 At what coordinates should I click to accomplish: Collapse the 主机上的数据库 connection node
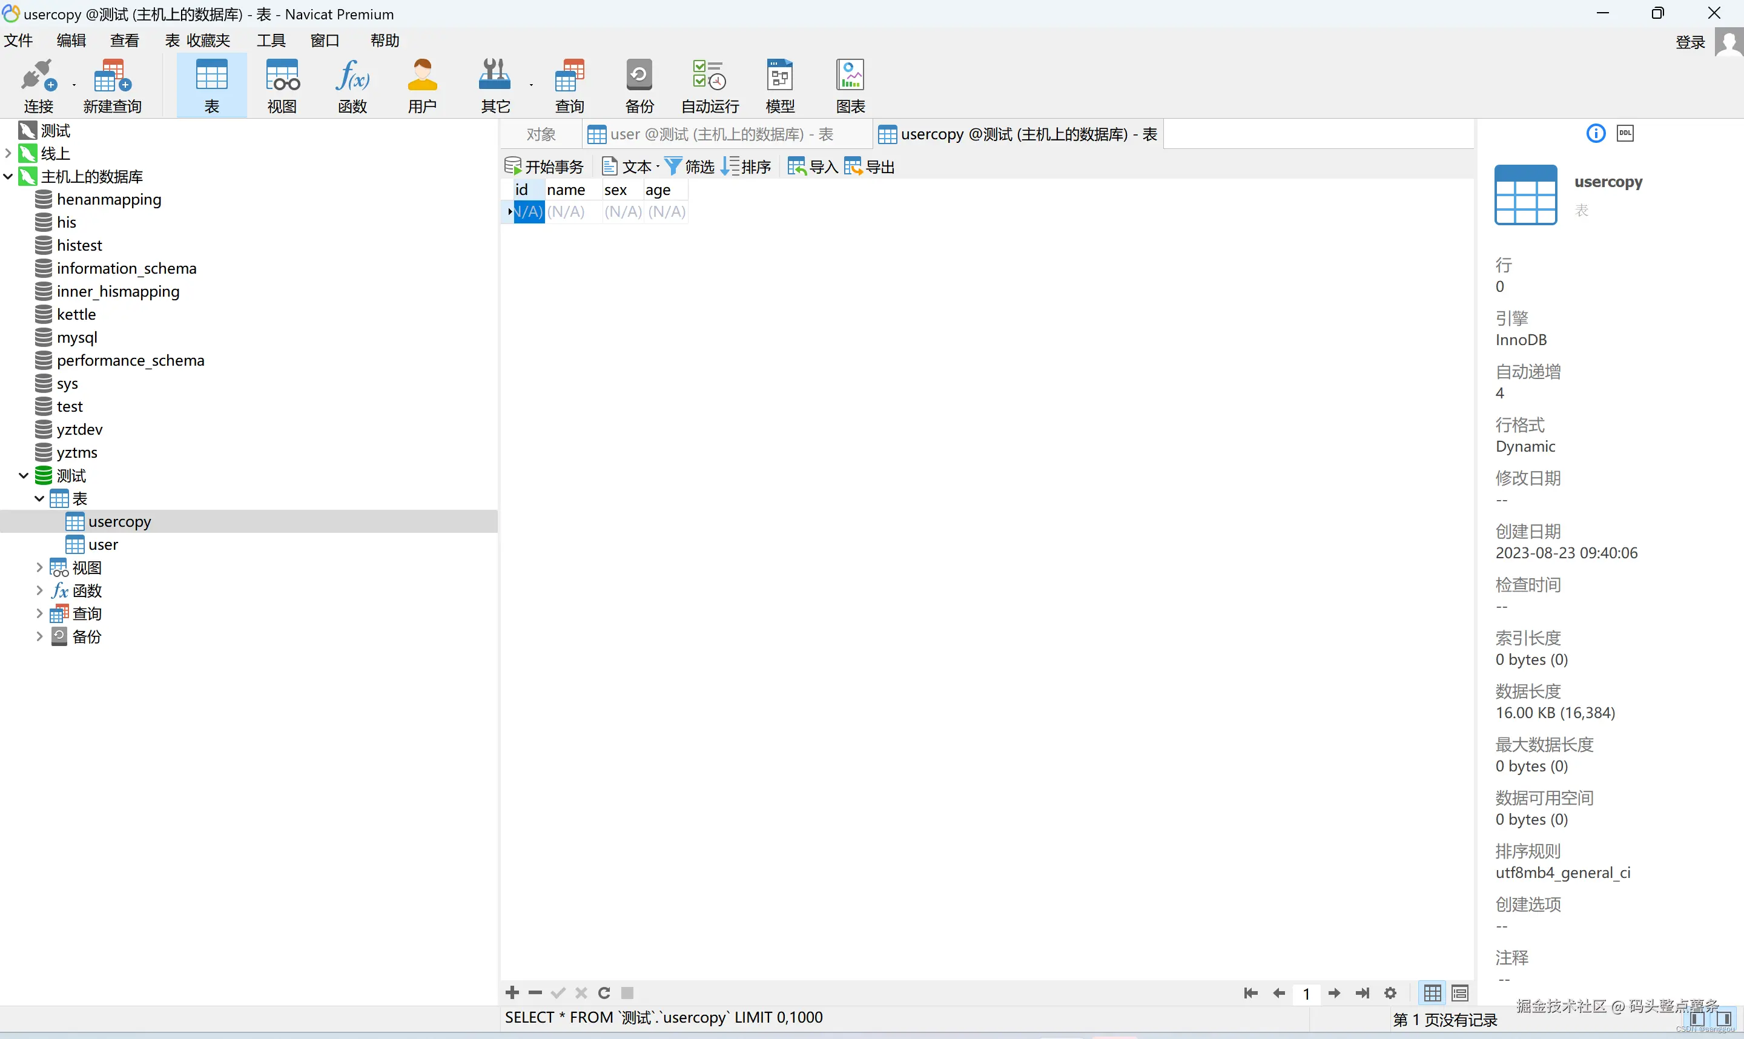8,176
